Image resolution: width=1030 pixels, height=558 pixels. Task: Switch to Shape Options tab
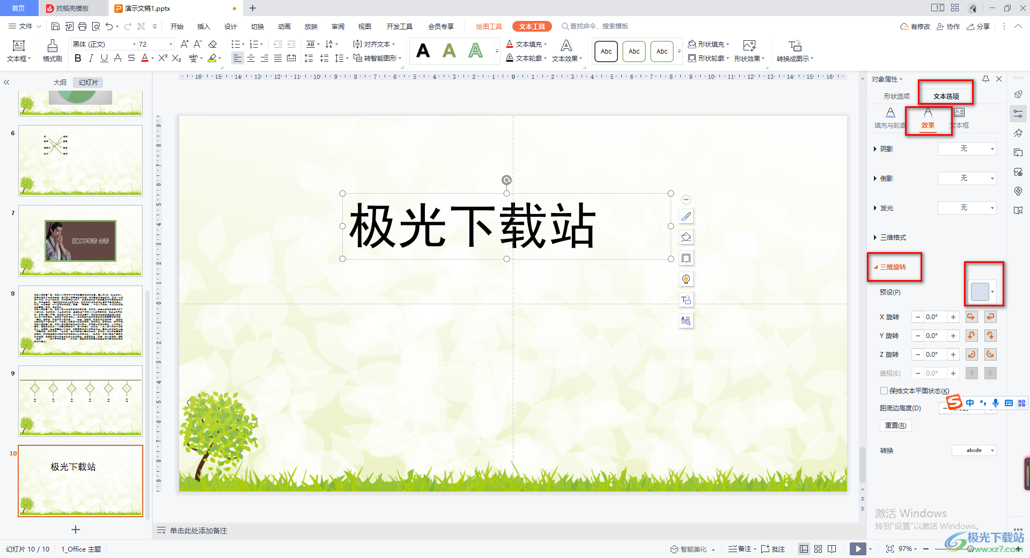pyautogui.click(x=896, y=96)
